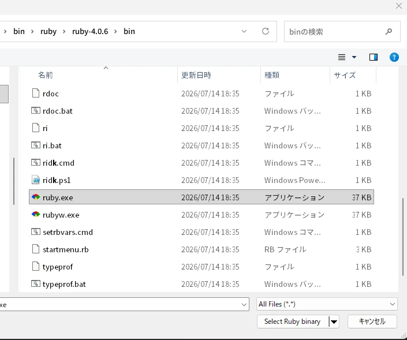Select the ridk.ps1 file name
Screen dimensions: 407x340
pyautogui.click(x=57, y=180)
